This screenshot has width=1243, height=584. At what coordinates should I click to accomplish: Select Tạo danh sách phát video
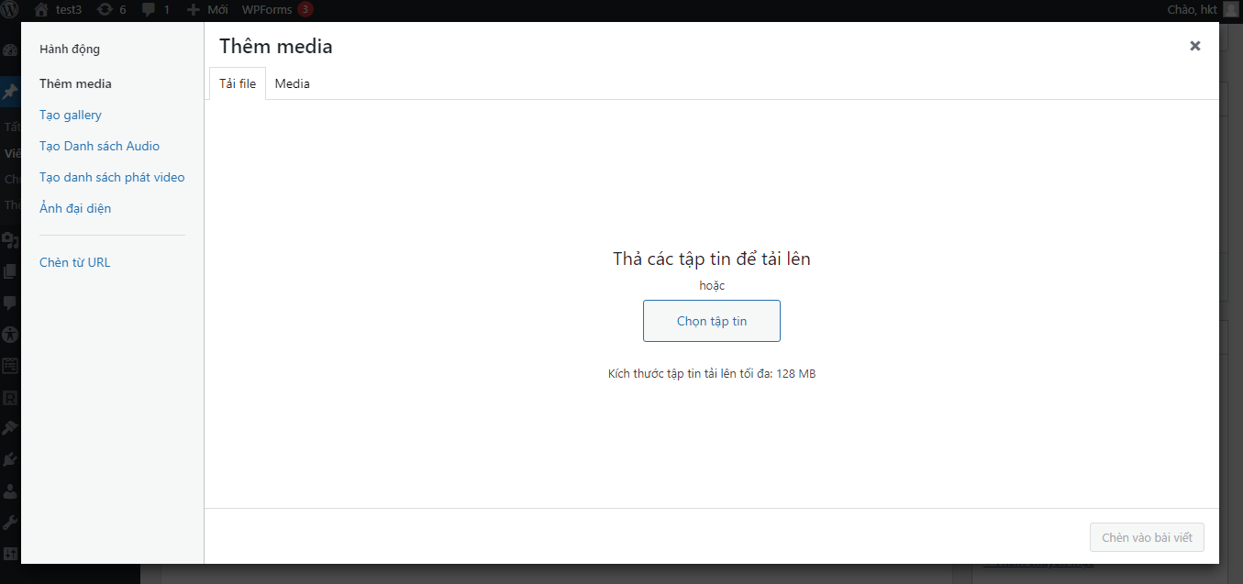tap(112, 177)
